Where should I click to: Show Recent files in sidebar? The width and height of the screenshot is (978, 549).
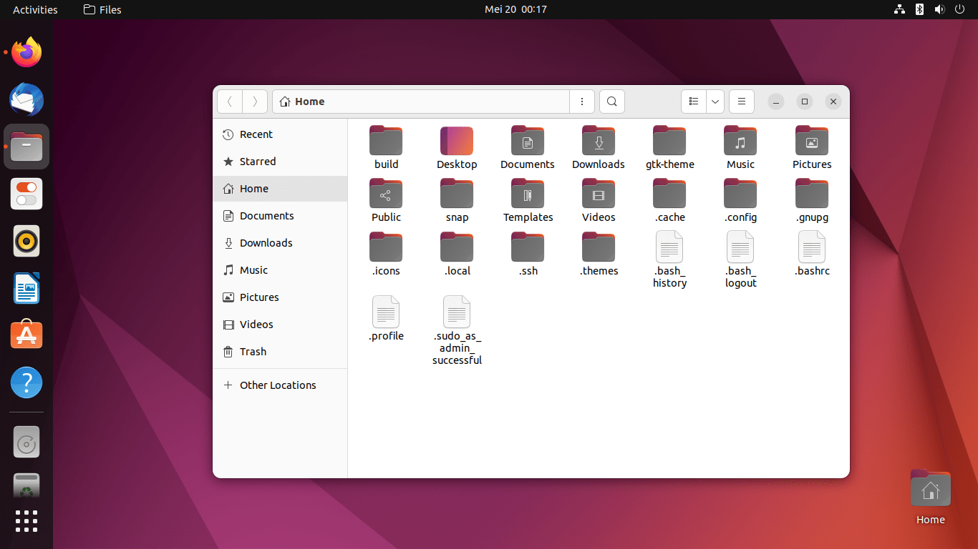pos(280,134)
